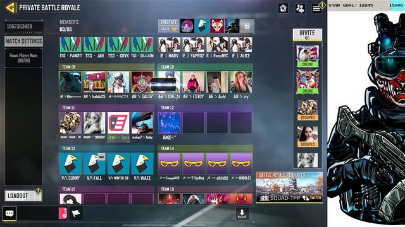Click the Team 14 header
Image resolution: width=405 pixels, height=227 pixels.
[205, 148]
